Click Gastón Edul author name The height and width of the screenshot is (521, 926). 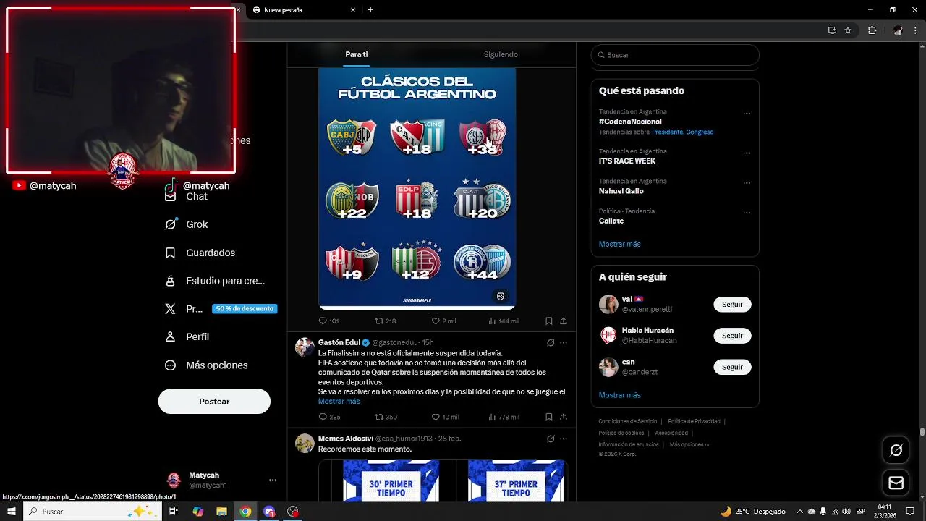click(339, 342)
